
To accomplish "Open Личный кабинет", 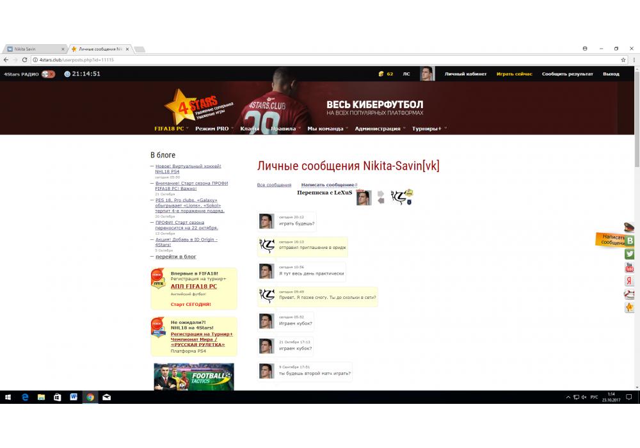I will tap(465, 74).
